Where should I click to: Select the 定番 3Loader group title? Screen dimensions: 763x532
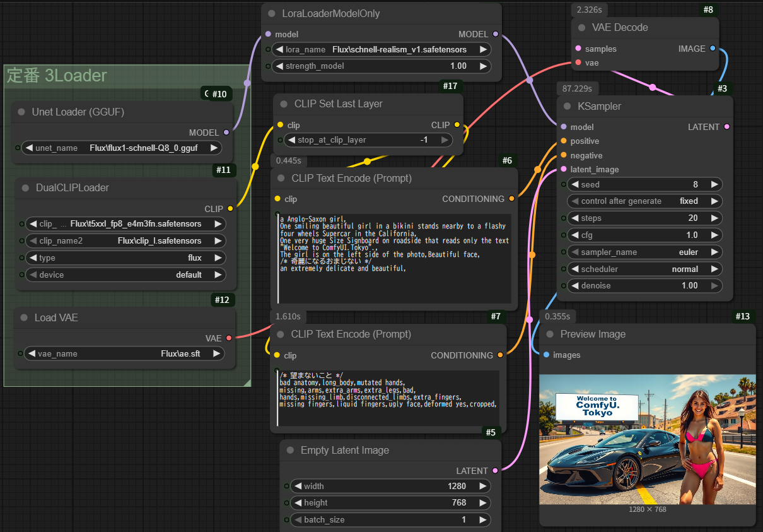pyautogui.click(x=57, y=76)
